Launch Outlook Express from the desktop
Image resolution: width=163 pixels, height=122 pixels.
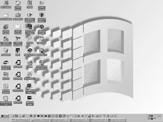(x=18, y=5)
